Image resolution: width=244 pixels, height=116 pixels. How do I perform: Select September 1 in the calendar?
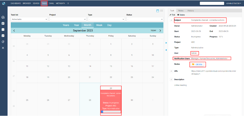tap(111, 44)
